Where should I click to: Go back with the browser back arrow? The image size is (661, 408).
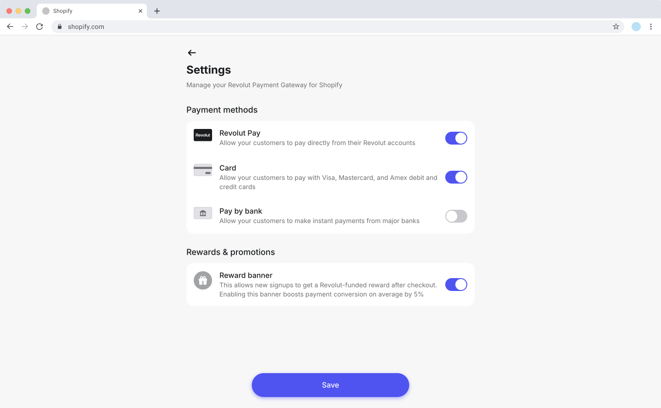(10, 27)
